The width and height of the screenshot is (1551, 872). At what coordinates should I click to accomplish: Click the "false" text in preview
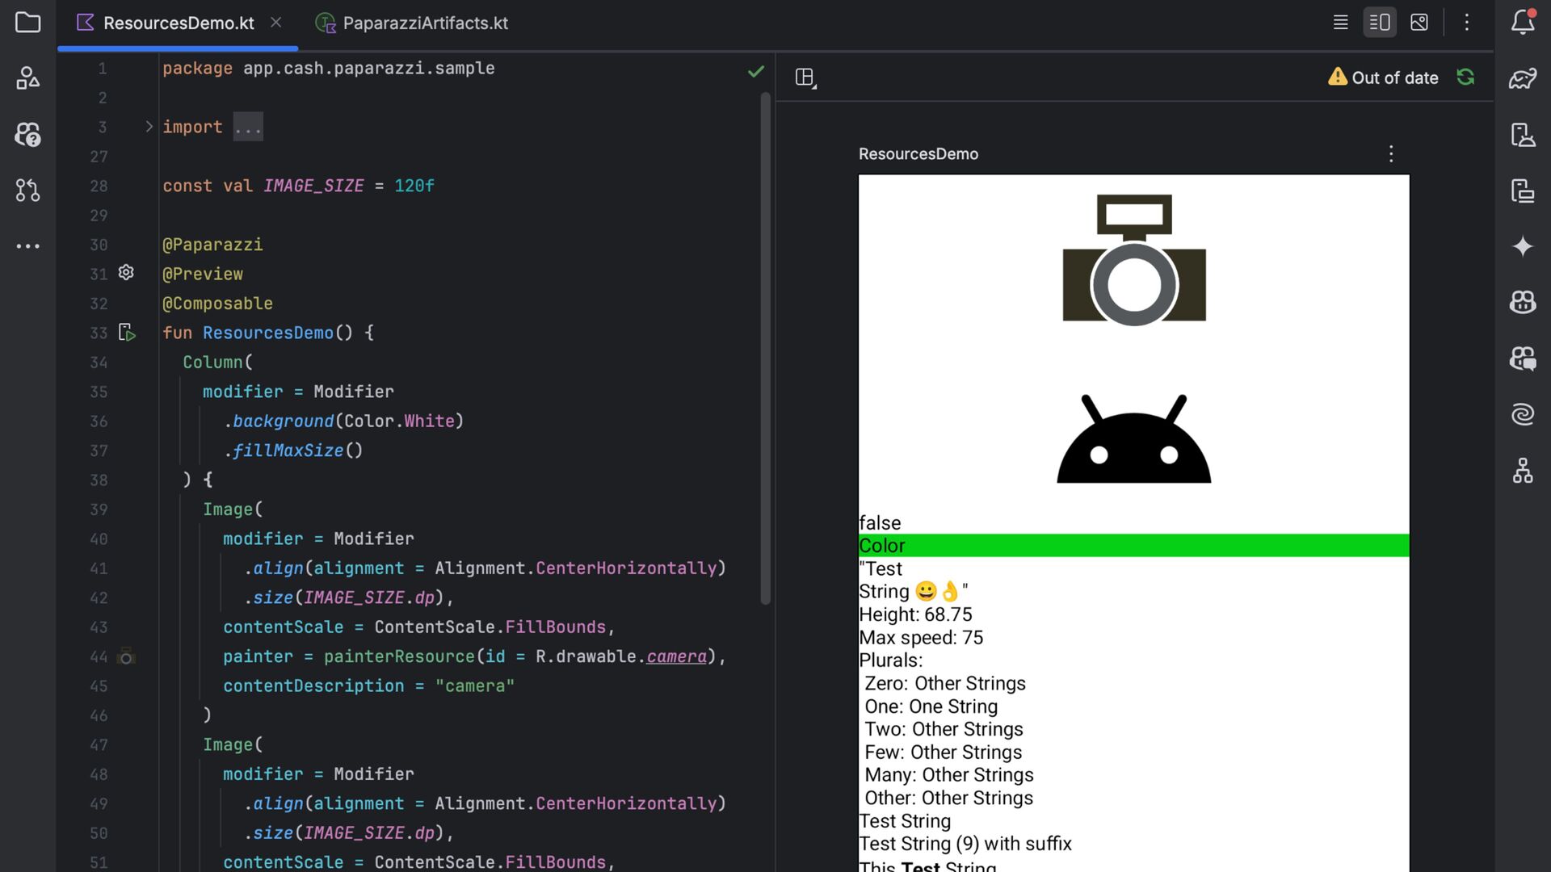tap(880, 522)
